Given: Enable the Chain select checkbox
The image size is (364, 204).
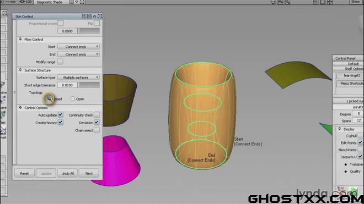Looking at the screenshot, I should click(97, 130).
